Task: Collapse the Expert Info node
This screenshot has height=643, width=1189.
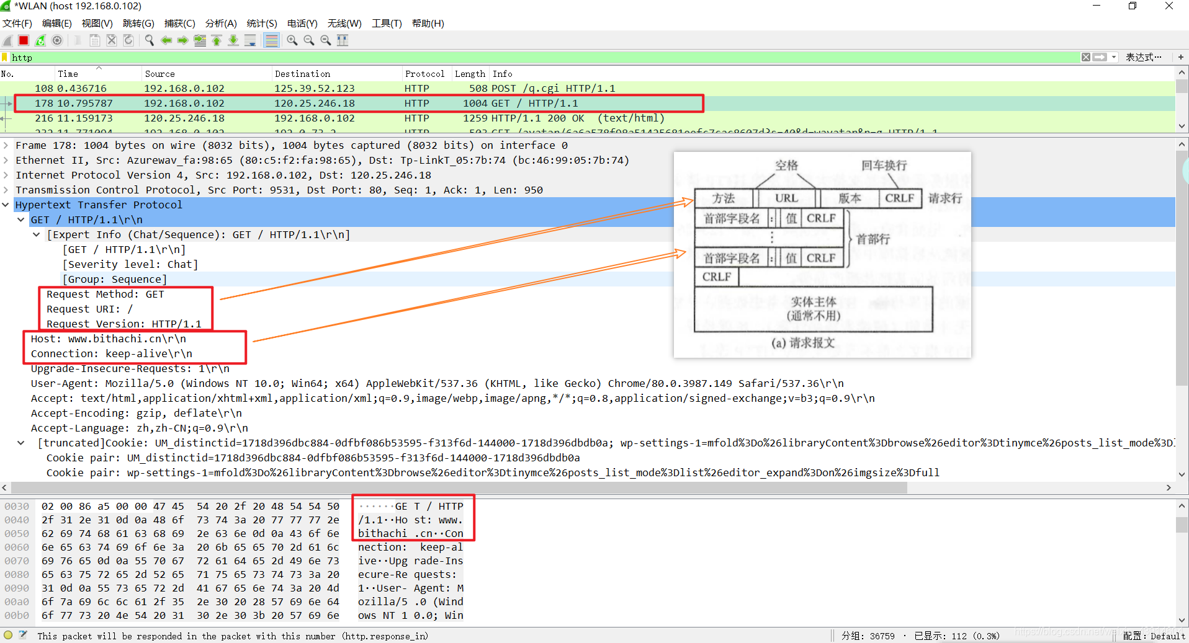Action: point(37,235)
